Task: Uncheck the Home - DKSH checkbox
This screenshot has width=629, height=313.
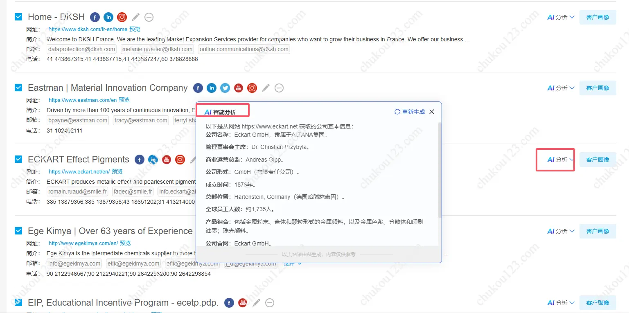Action: pos(18,17)
